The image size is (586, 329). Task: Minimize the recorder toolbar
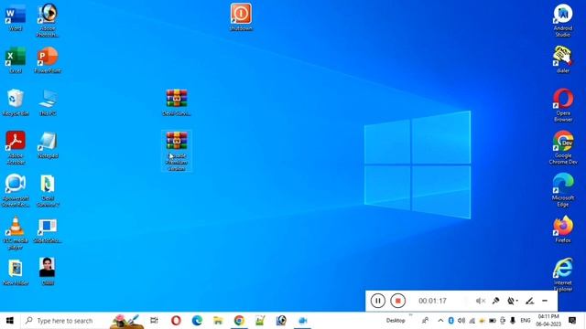click(x=545, y=301)
